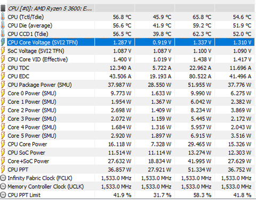256x200 pixels.
Task: Click lightning icon beside CPU TDC
Action: pyautogui.click(x=3, y=68)
